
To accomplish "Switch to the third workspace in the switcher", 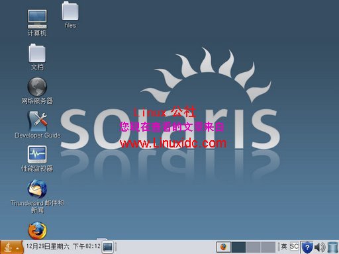I will click(254, 247).
